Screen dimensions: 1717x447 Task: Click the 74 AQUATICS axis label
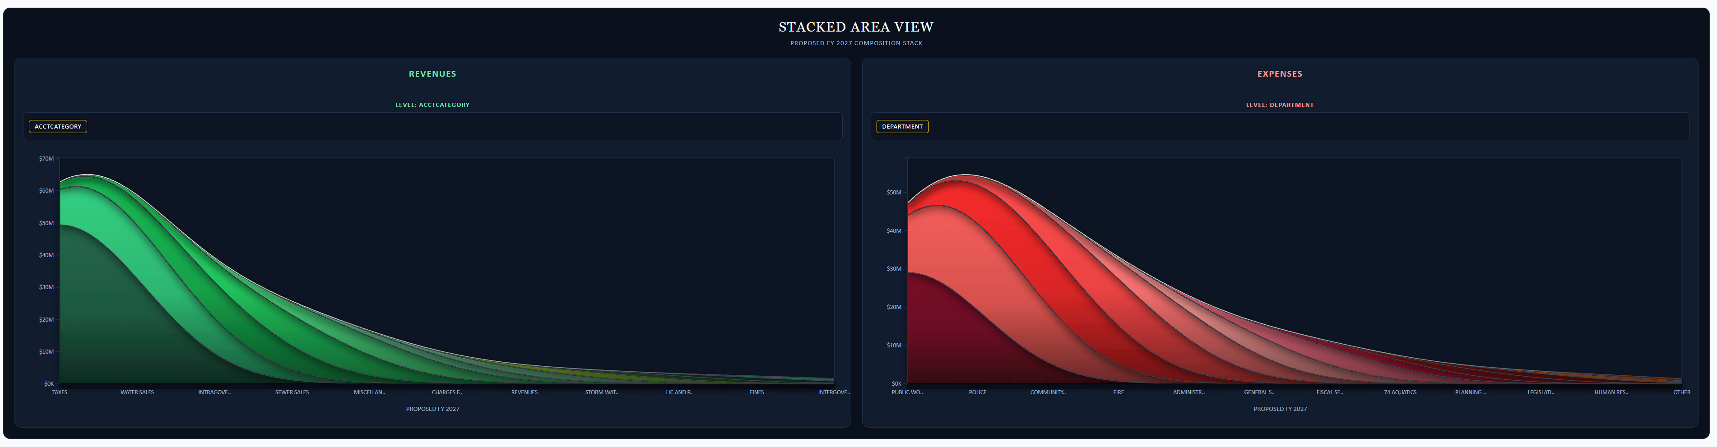(1401, 392)
